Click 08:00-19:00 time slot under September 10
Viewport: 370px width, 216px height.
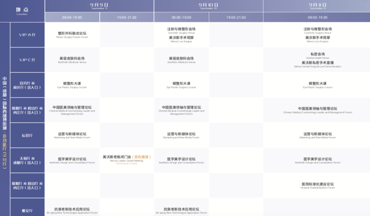coord(182,17)
